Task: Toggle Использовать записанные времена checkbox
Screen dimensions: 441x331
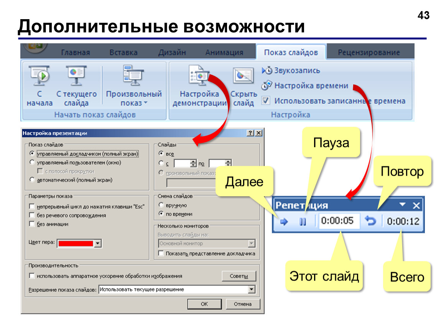Action: (266, 100)
